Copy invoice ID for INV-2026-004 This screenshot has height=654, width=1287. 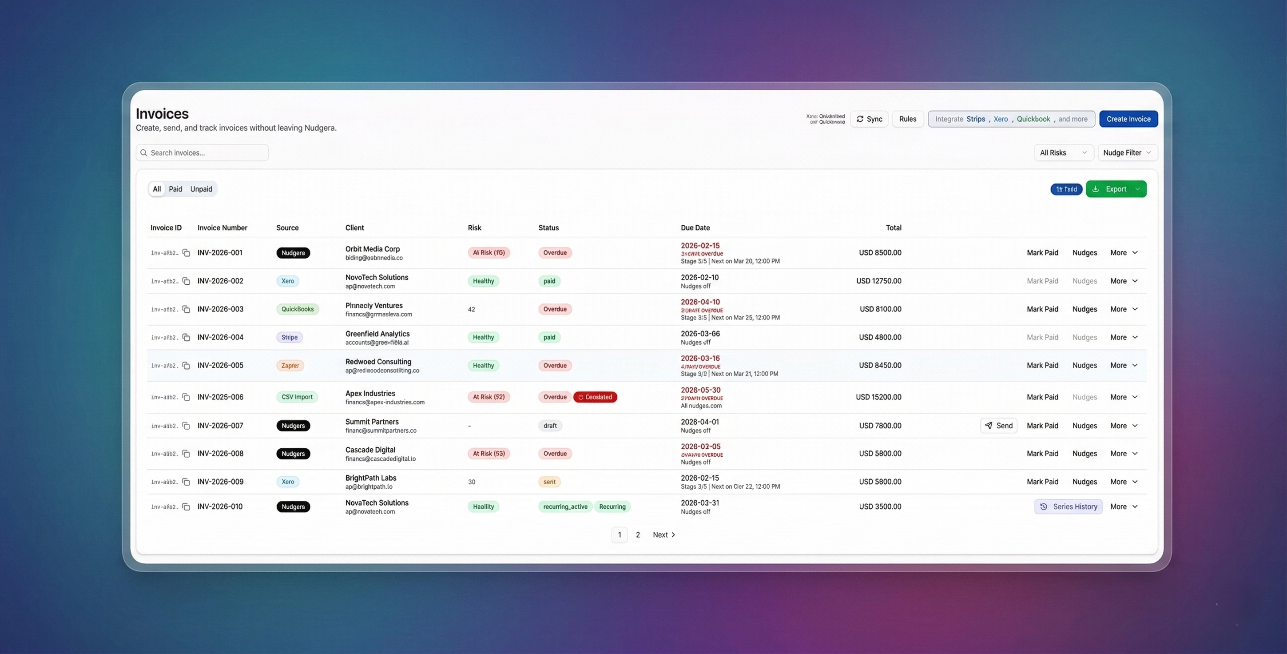186,338
